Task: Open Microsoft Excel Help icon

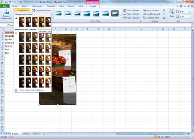Action: pos(181,6)
